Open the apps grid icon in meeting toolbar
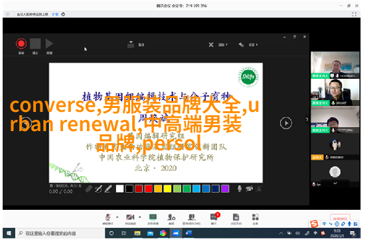The image size is (365, 243). pyautogui.click(x=256, y=217)
